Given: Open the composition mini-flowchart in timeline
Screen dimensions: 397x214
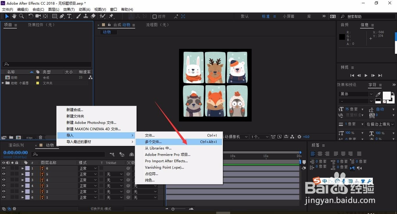Looking at the screenshot, I should [112, 154].
